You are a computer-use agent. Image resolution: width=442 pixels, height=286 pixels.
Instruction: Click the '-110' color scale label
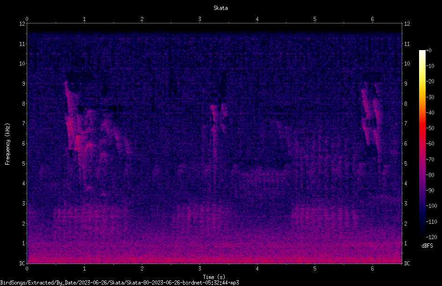coord(431,222)
